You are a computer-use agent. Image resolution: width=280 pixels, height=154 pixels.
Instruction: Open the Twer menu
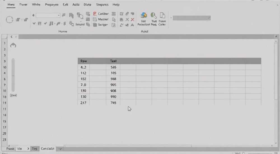[23, 5]
